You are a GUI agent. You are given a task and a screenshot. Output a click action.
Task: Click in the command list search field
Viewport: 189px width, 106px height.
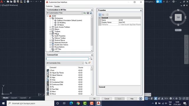[67, 59]
